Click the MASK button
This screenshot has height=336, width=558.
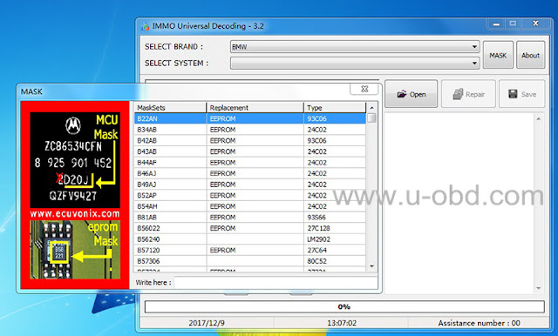click(x=498, y=55)
